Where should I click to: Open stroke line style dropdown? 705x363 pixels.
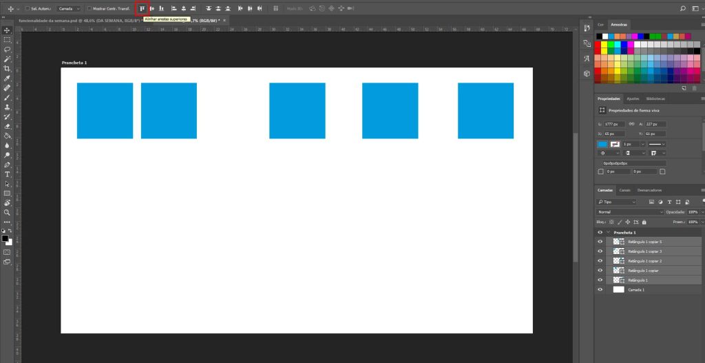[657, 144]
